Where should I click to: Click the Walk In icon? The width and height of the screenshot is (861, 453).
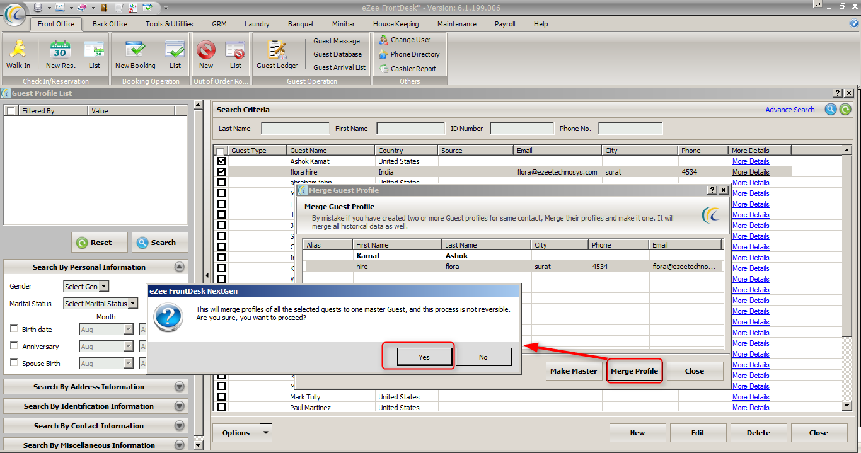18,49
